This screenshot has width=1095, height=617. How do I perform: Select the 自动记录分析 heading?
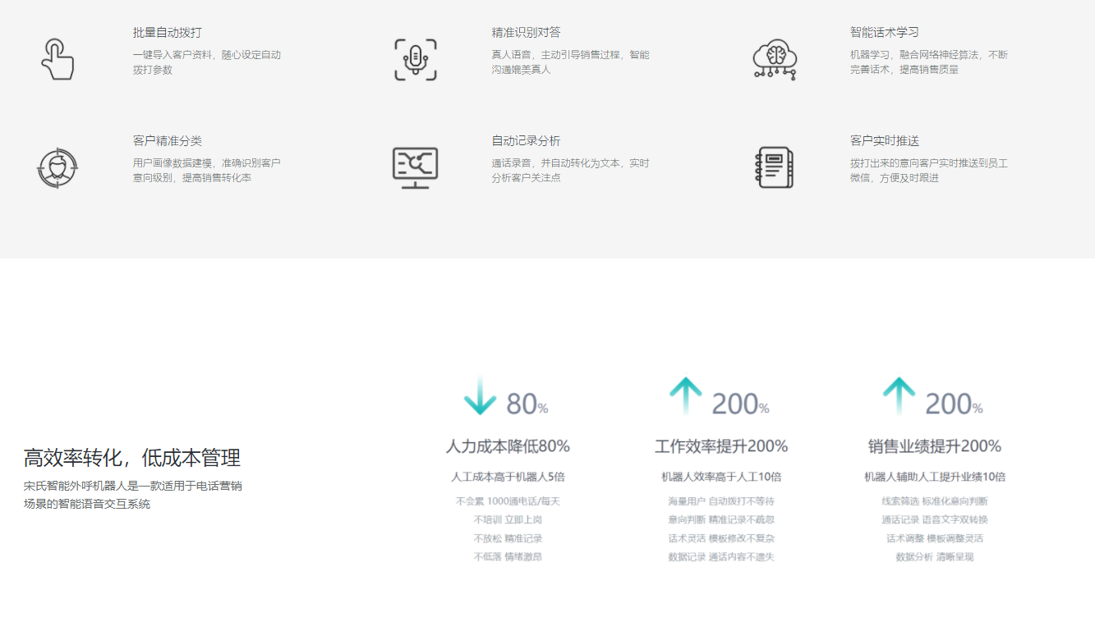[526, 141]
